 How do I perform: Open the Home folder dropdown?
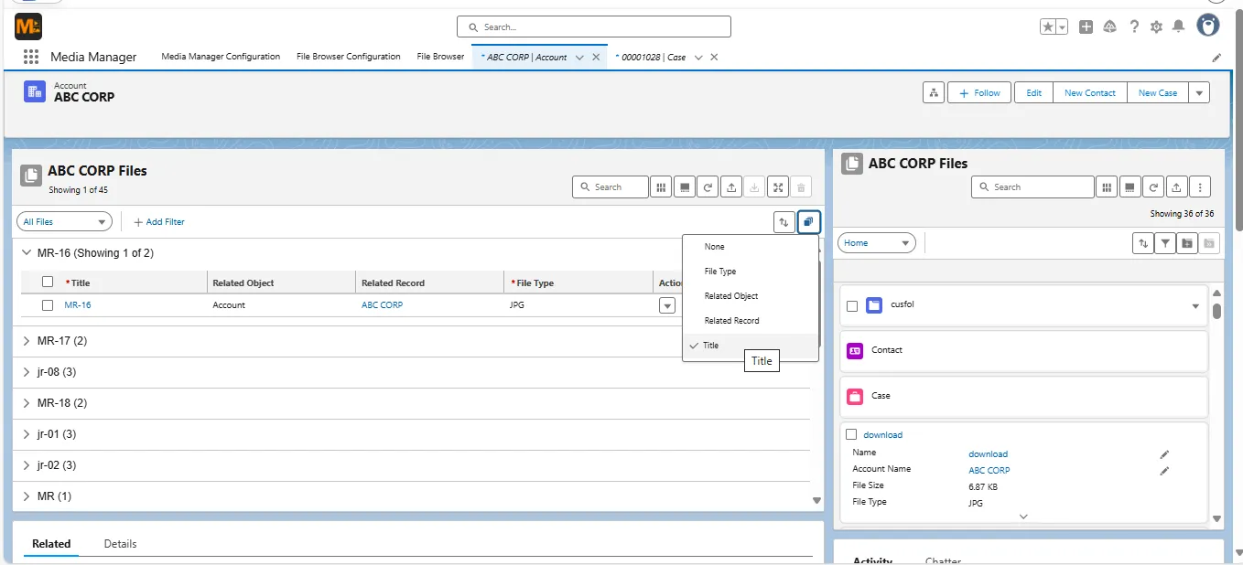877,243
